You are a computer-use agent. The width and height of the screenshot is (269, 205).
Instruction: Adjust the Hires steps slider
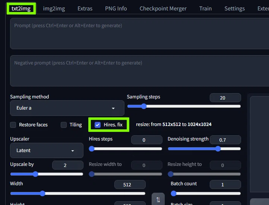click(126, 149)
